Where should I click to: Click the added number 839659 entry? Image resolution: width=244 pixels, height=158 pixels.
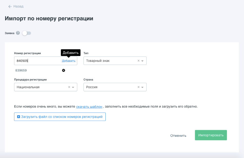click(21, 70)
